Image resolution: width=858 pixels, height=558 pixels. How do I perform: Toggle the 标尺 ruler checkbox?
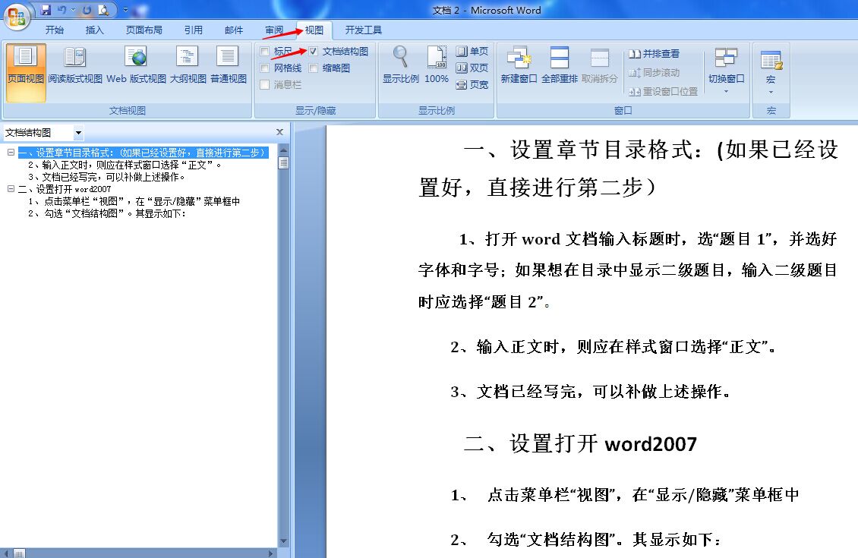(x=265, y=52)
